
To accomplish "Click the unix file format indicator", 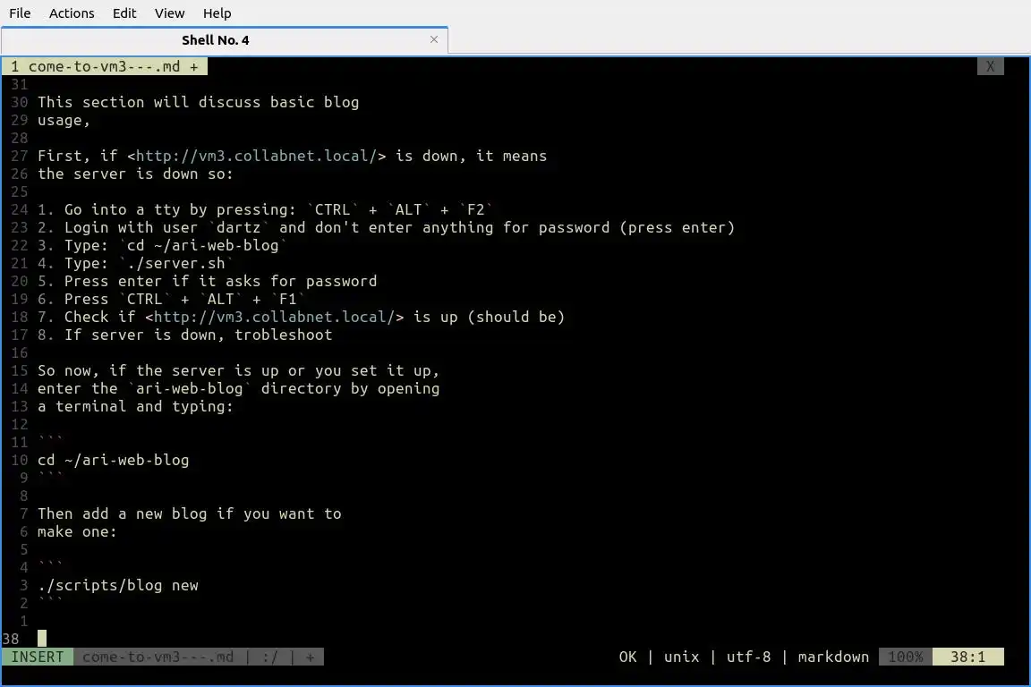I will pos(681,657).
